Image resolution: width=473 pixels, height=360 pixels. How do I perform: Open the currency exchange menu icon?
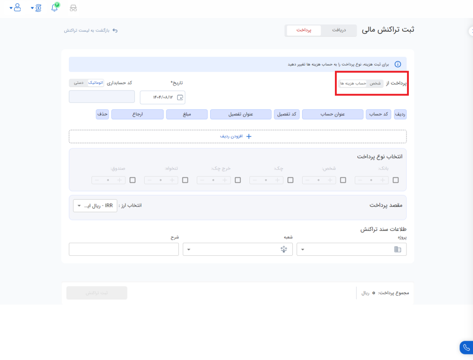click(x=38, y=8)
